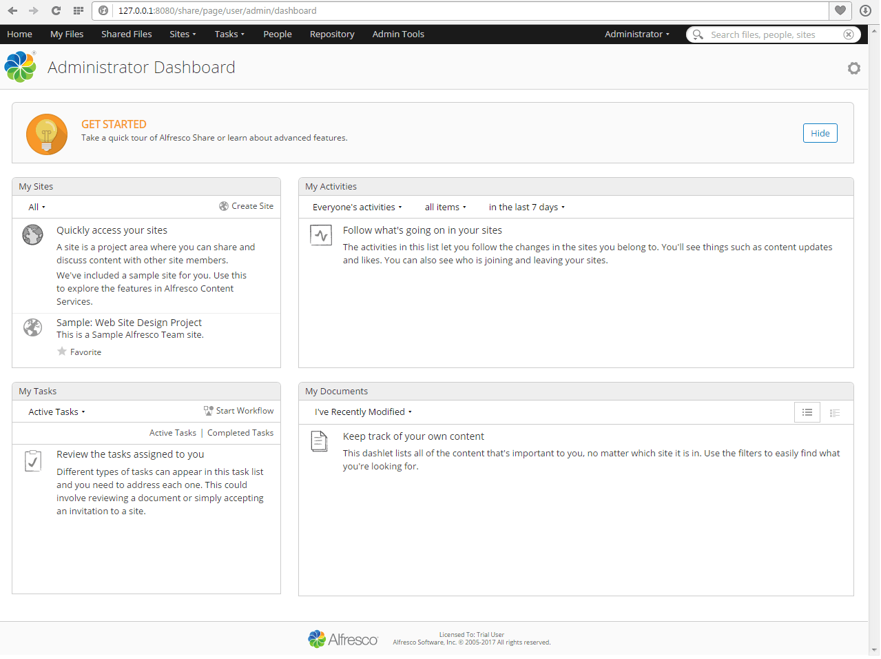Open I've Recently Modified filter dropdown
This screenshot has height=659, width=881.
[x=363, y=412]
